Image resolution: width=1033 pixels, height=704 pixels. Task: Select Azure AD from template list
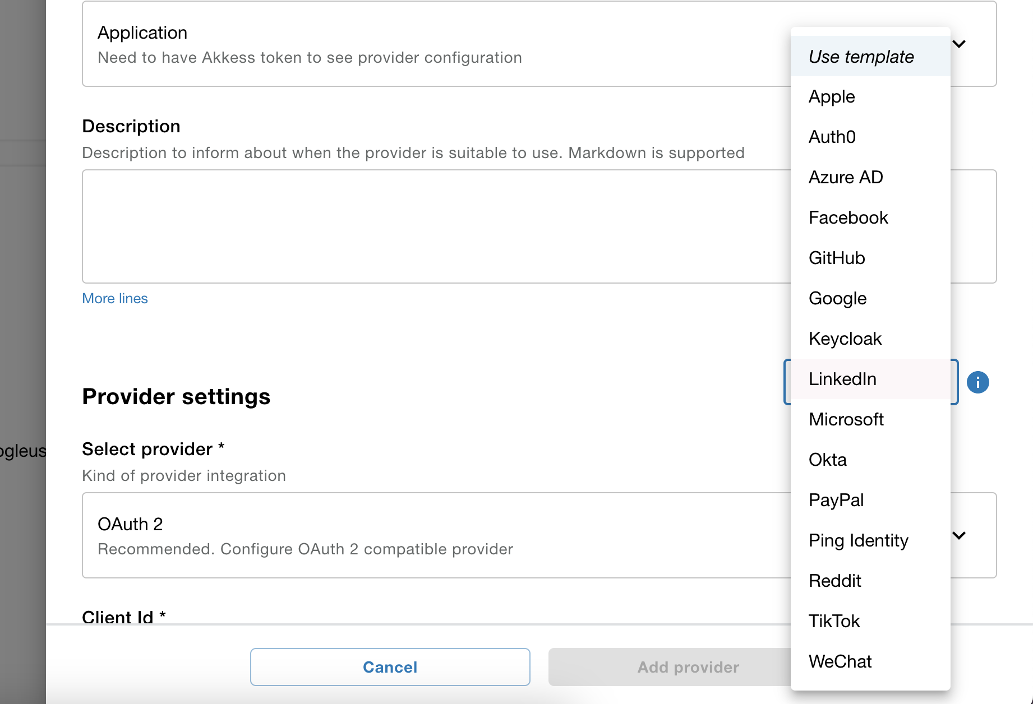point(846,177)
